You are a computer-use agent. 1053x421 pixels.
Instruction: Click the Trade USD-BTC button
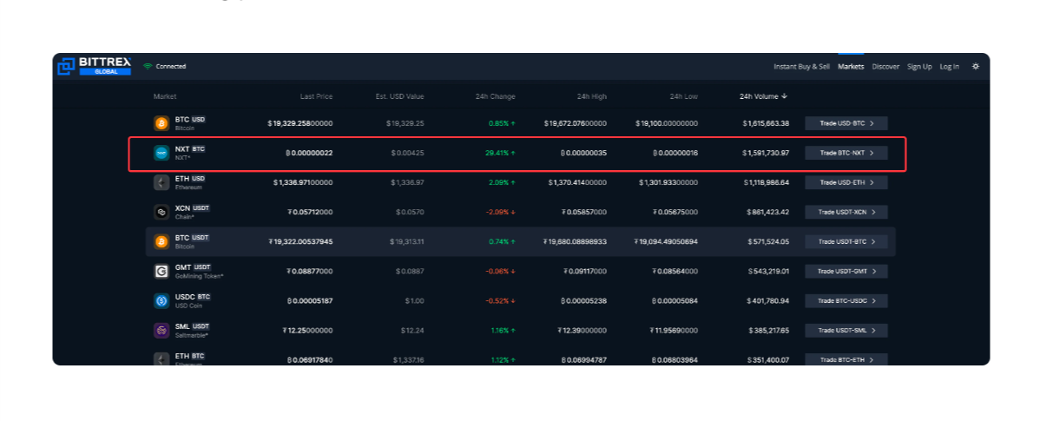pyautogui.click(x=846, y=123)
